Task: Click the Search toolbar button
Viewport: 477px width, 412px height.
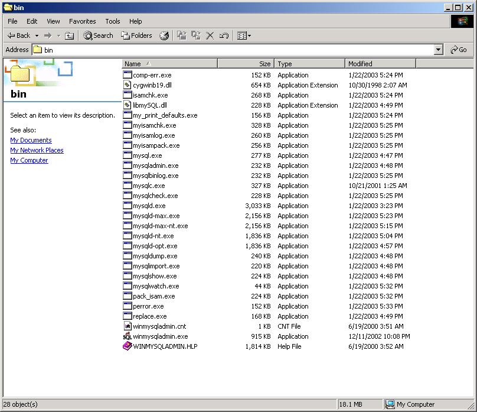Action: pyautogui.click(x=98, y=35)
